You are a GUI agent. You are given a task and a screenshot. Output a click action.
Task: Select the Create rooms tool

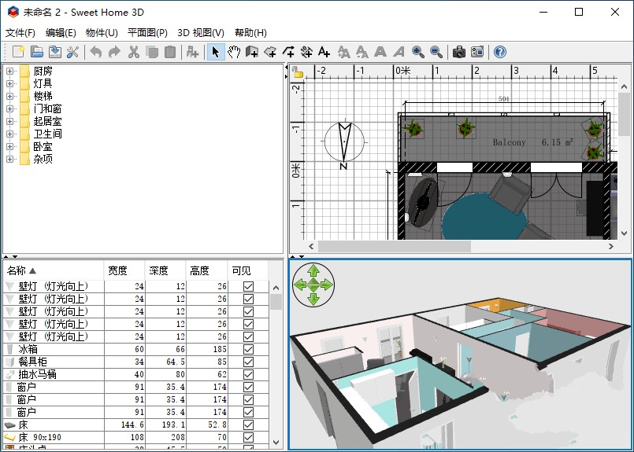270,52
